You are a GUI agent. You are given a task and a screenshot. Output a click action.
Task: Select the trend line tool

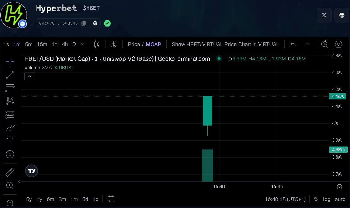(10, 75)
